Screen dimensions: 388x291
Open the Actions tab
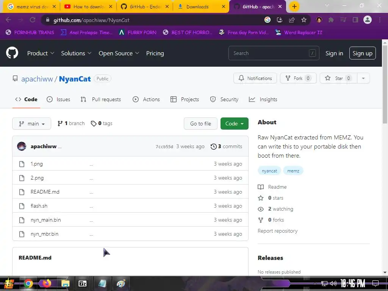(146, 100)
